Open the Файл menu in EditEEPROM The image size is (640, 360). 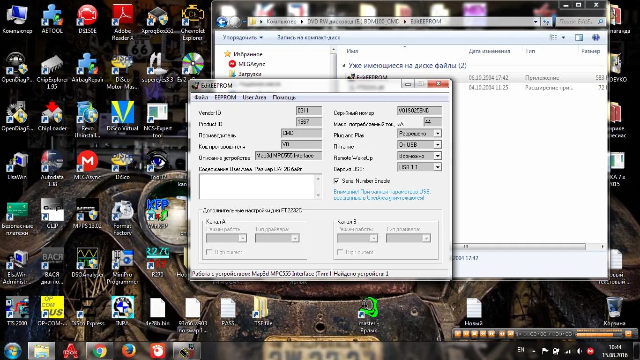pos(201,97)
